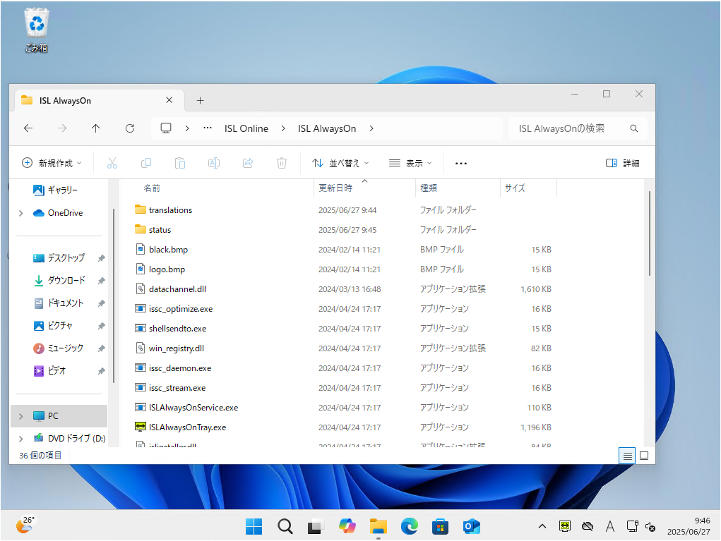This screenshot has width=721, height=541.
Task: Click the Copy icon in toolbar
Action: pos(146,163)
